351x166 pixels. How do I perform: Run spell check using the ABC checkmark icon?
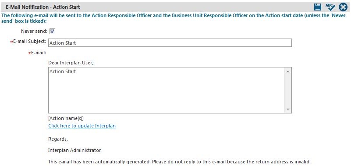pyautogui.click(x=330, y=7)
